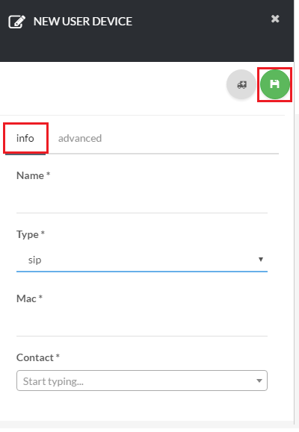Screen dimensions: 299x432
Task: Close the New User Device panel
Action: click(x=275, y=19)
